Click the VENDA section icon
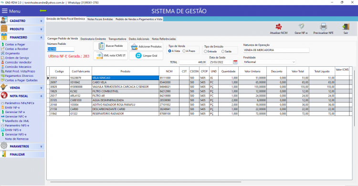 point(4,87)
